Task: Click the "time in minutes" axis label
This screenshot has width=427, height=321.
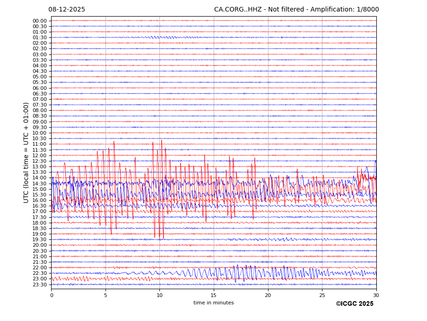Action: point(213,303)
